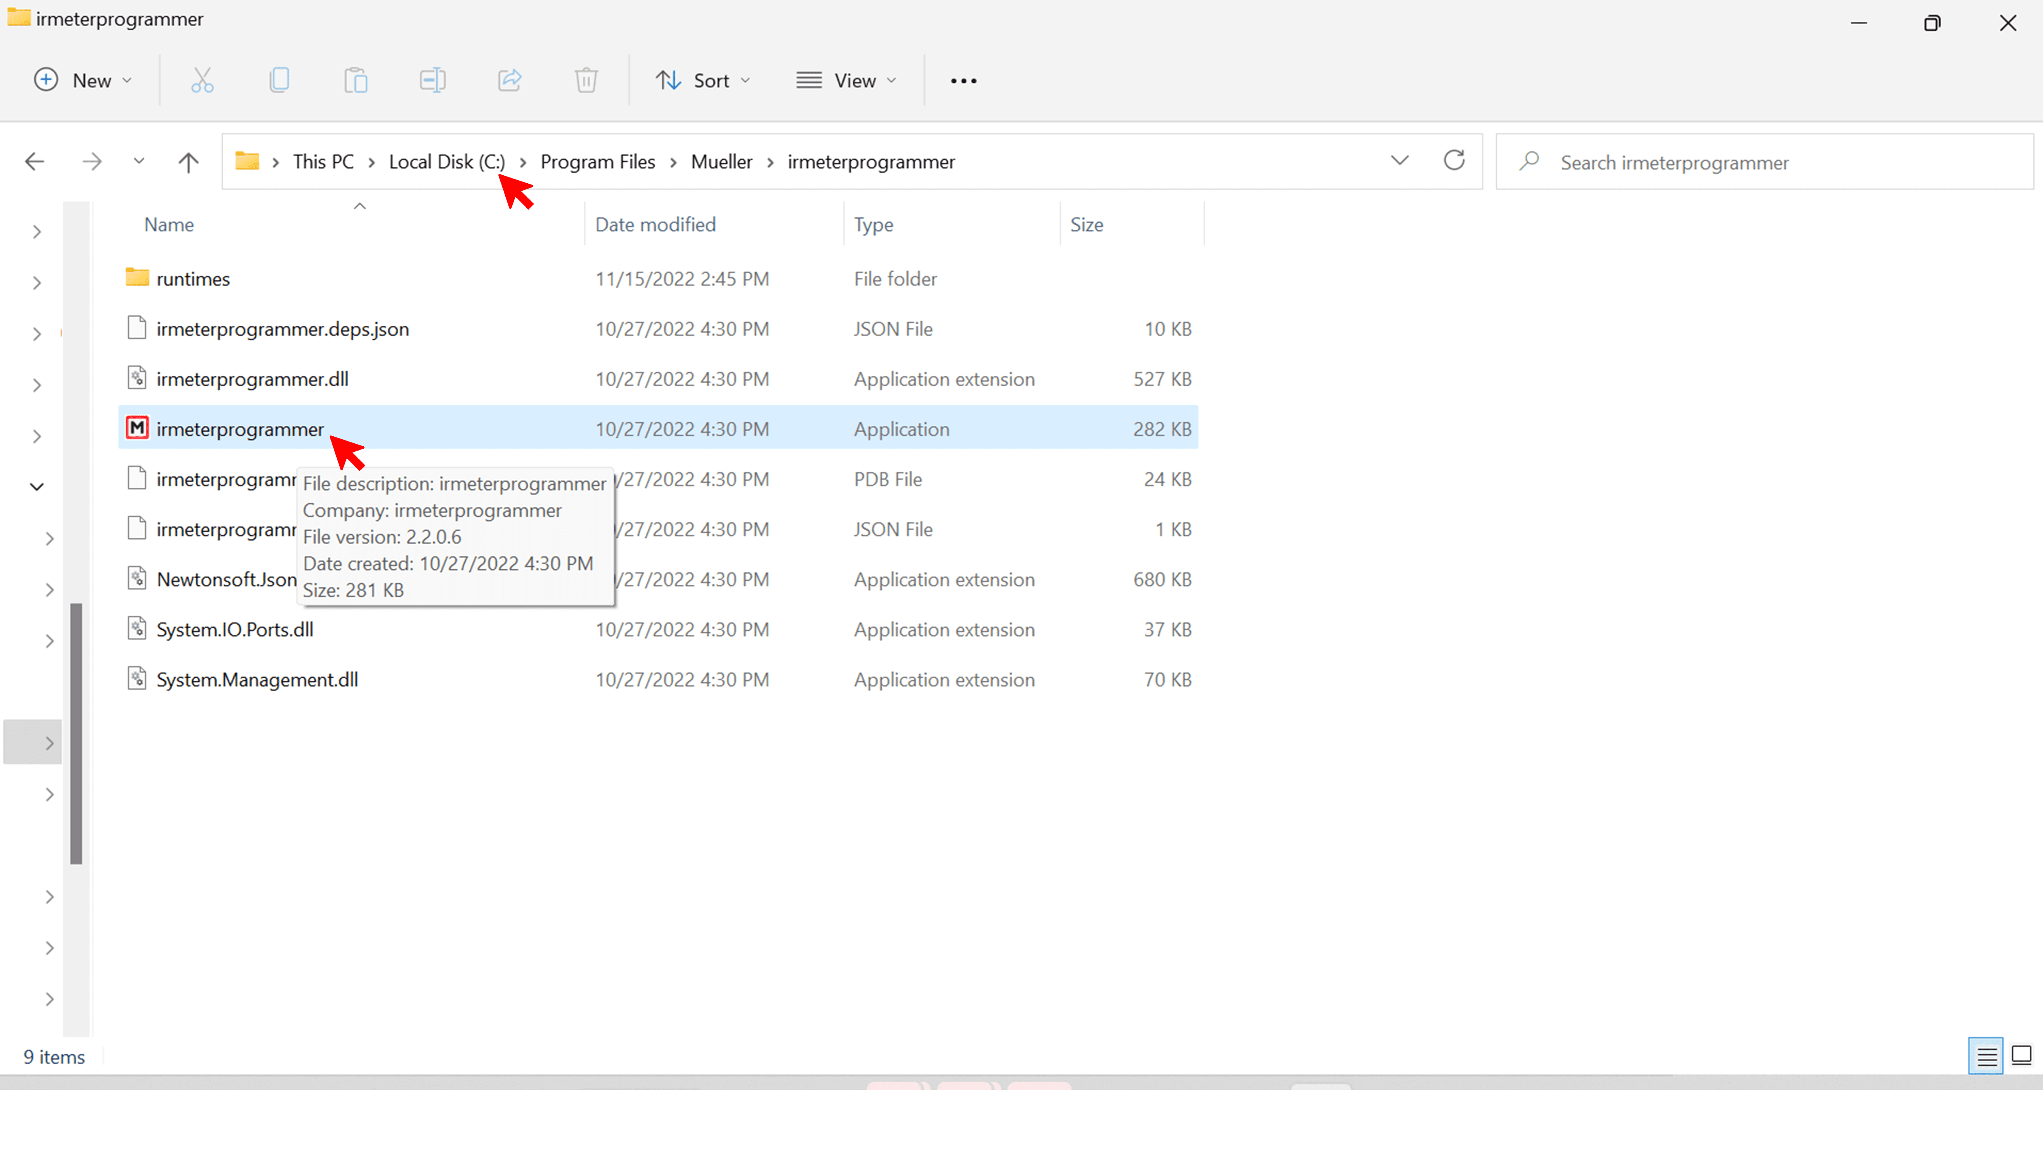The height and width of the screenshot is (1151, 2043).
Task: Open the New item menu
Action: click(x=82, y=80)
